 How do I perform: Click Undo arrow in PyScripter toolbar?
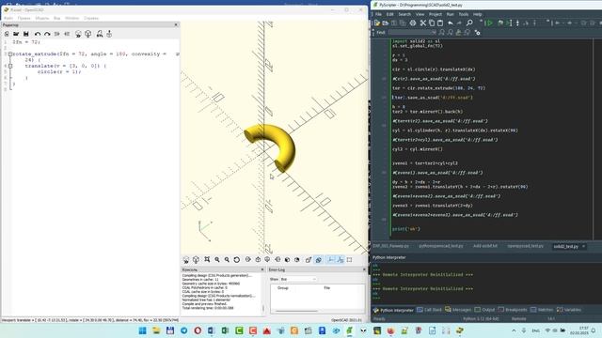click(x=451, y=23)
